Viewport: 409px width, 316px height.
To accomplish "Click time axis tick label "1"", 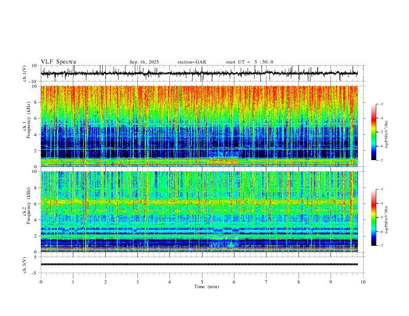I will pos(73,282).
